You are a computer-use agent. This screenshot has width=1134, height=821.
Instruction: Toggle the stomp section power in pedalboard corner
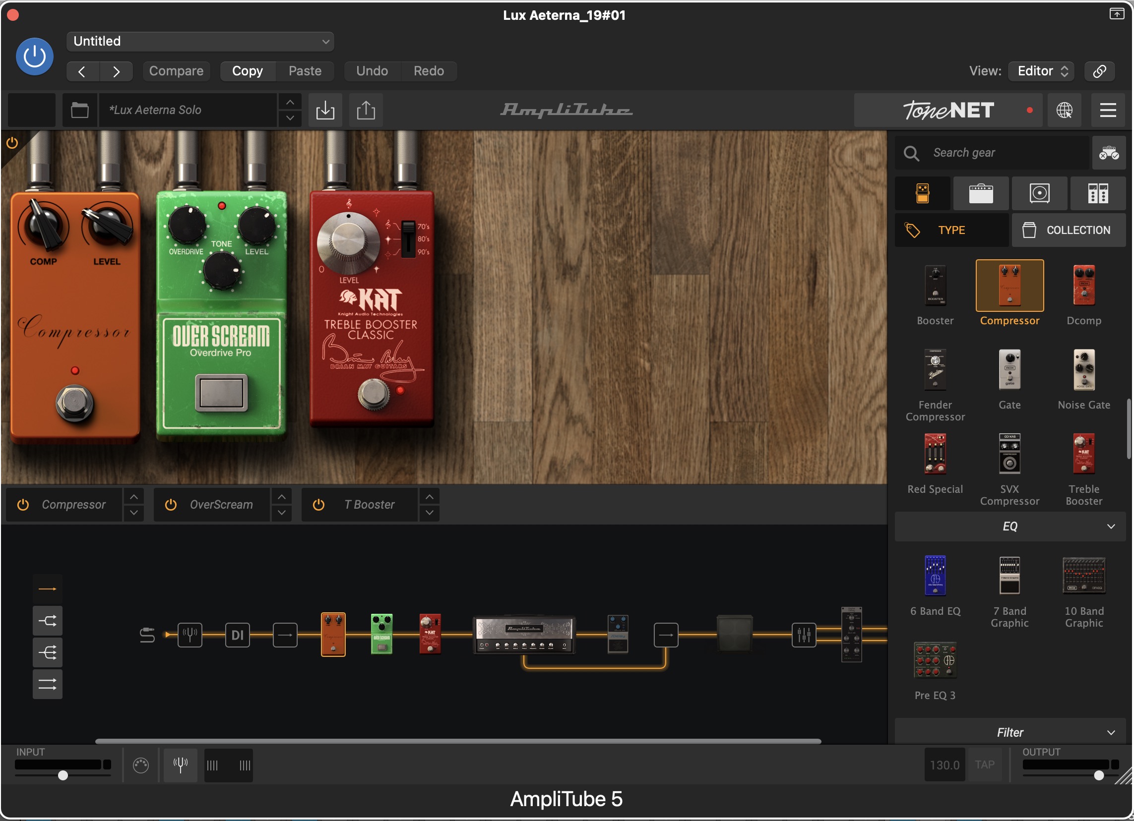tap(12, 143)
